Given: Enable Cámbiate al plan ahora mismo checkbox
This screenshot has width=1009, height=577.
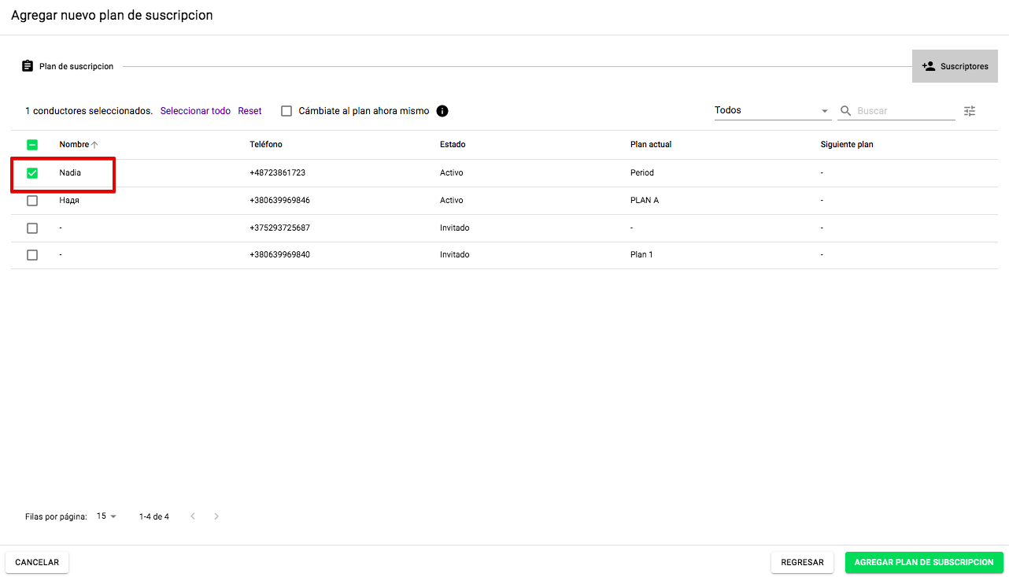Looking at the screenshot, I should (x=286, y=111).
